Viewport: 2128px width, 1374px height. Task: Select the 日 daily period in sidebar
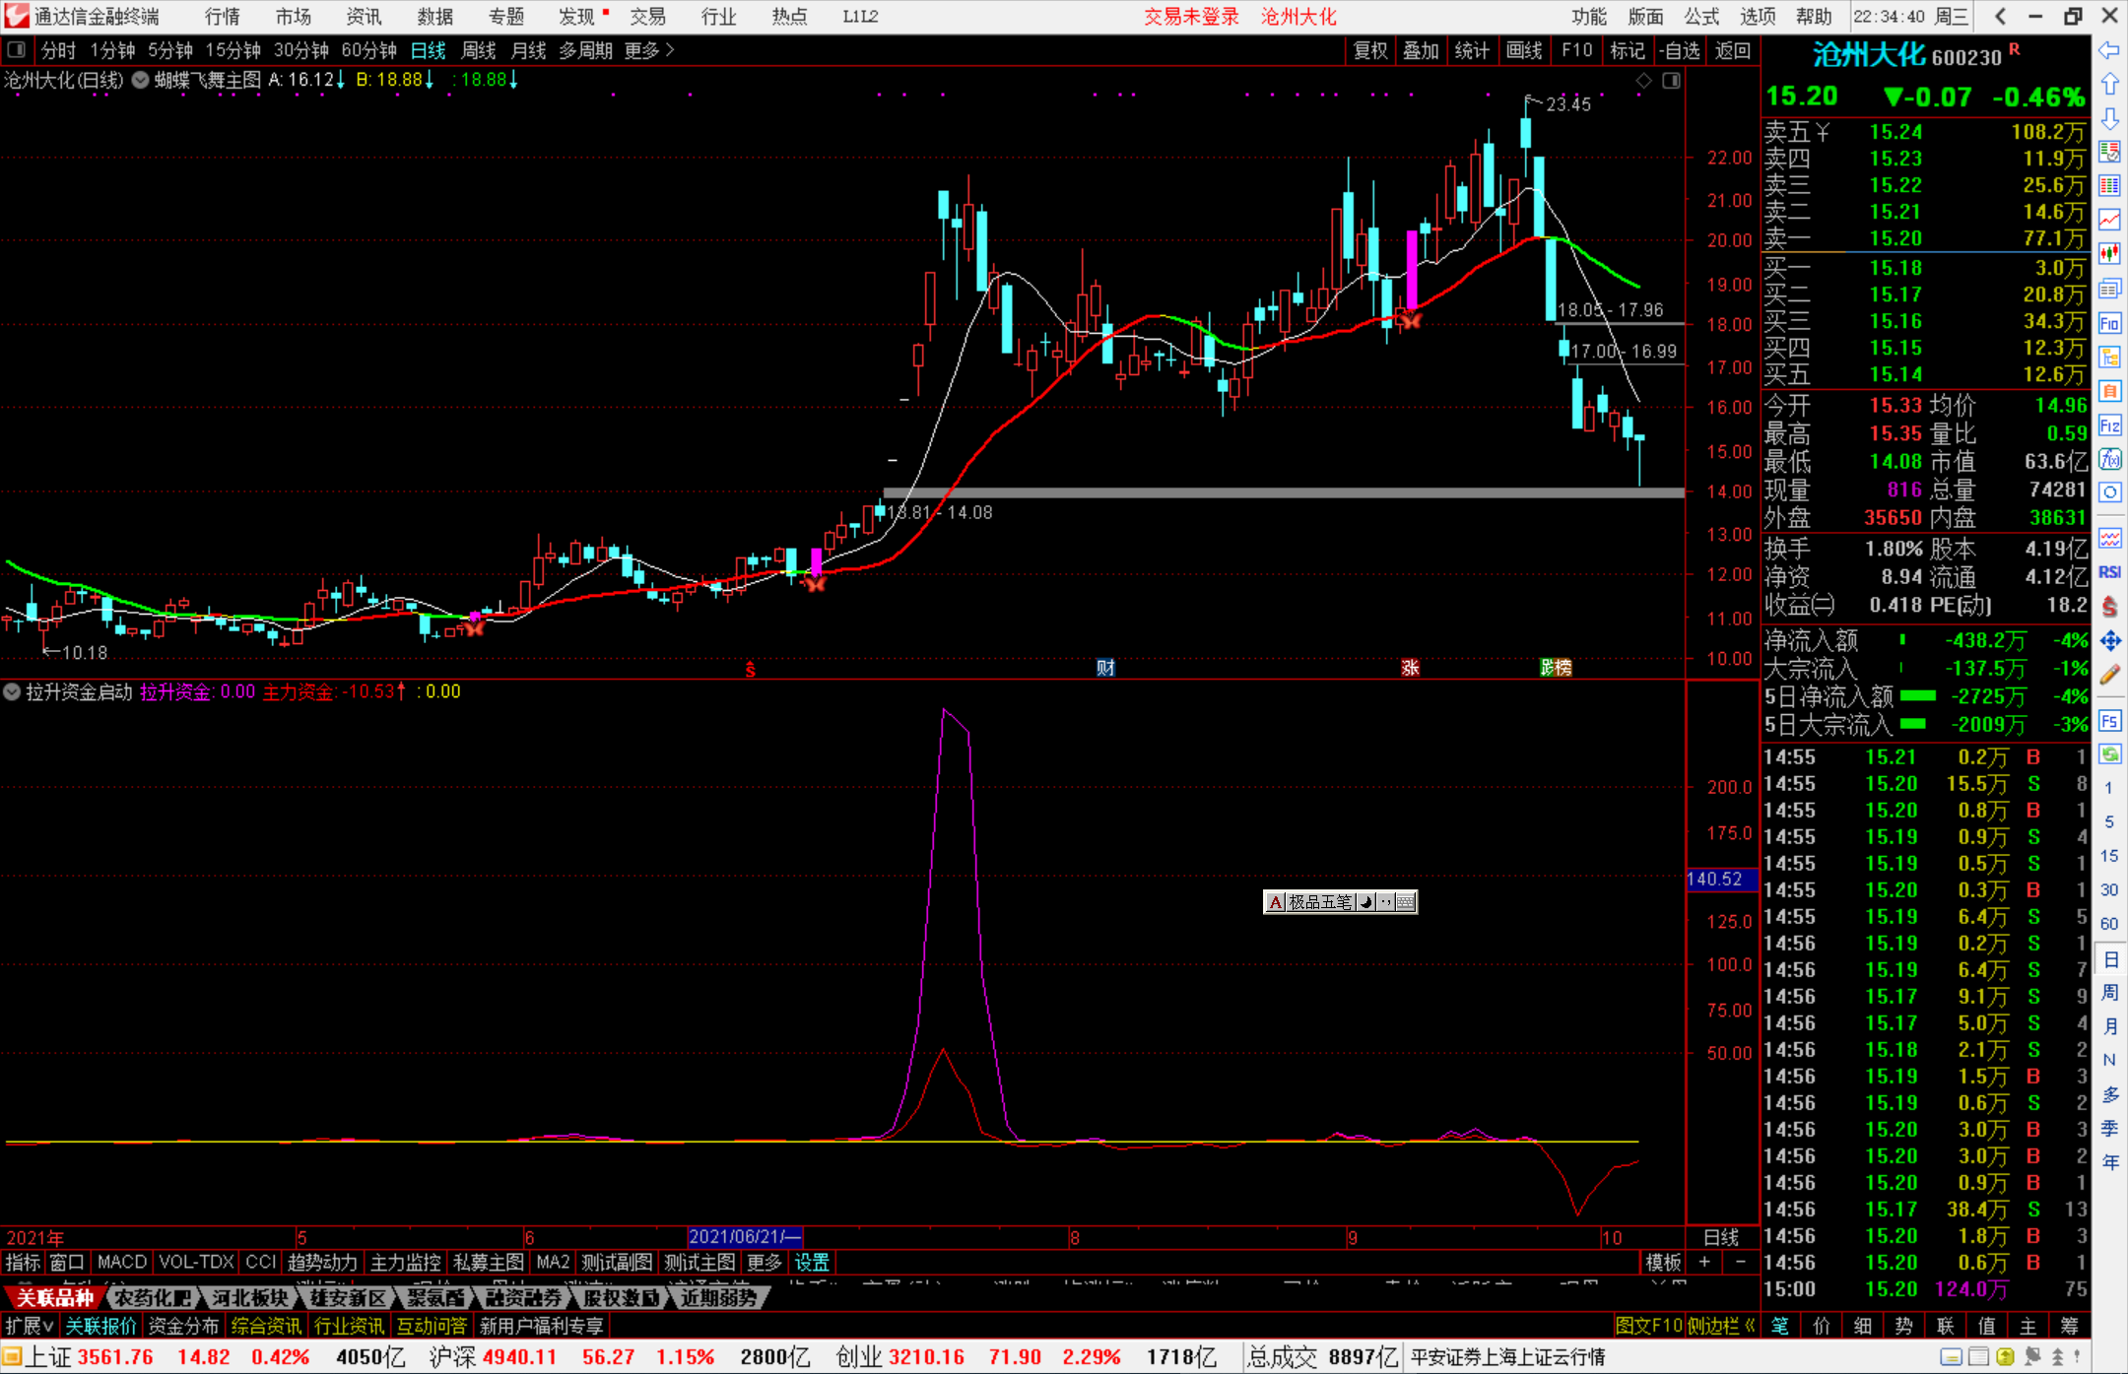pyautogui.click(x=2109, y=958)
